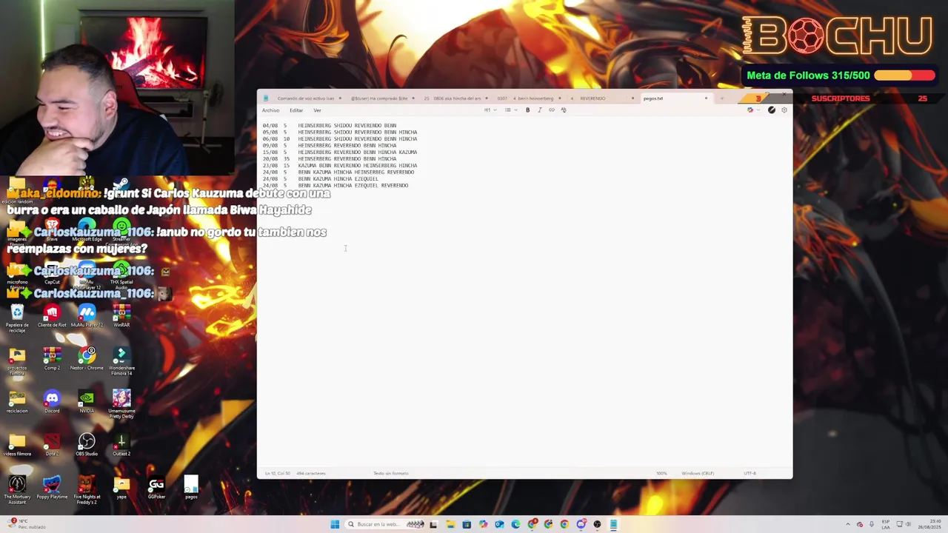This screenshot has height=533, width=948.
Task: Launch OBS Studio desktop icon
Action: (87, 445)
